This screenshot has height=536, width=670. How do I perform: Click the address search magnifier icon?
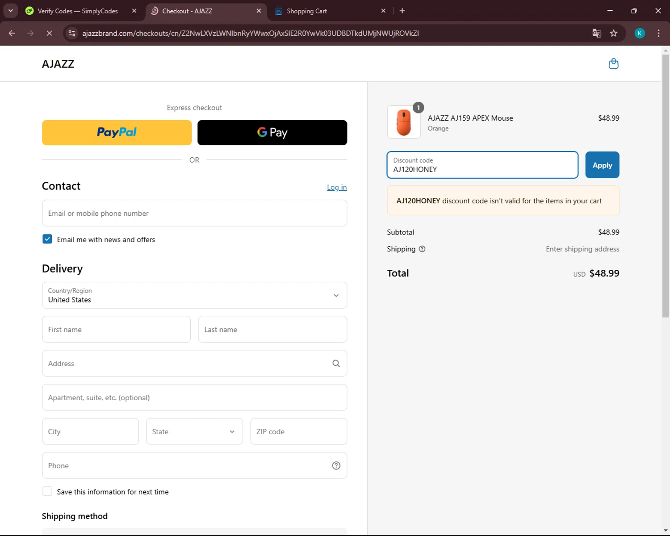[x=336, y=364]
